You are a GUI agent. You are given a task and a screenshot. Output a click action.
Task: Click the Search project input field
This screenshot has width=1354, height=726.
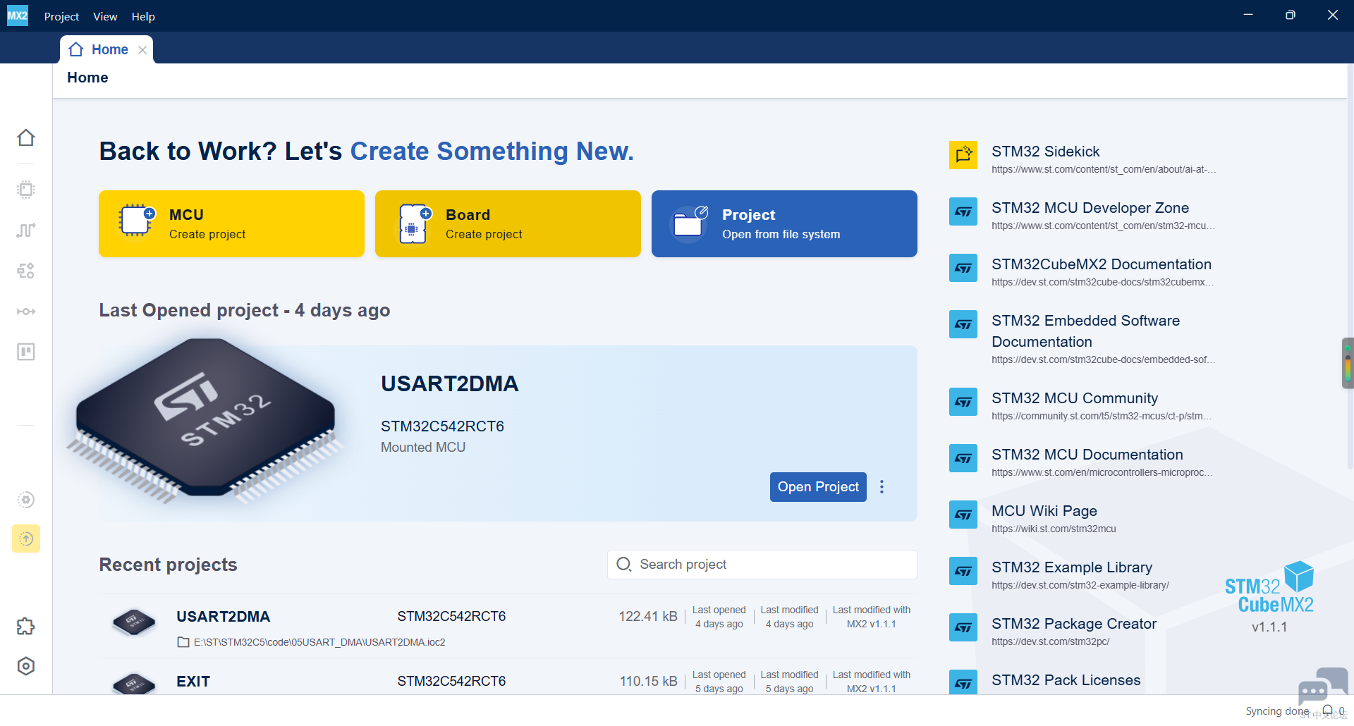point(762,565)
